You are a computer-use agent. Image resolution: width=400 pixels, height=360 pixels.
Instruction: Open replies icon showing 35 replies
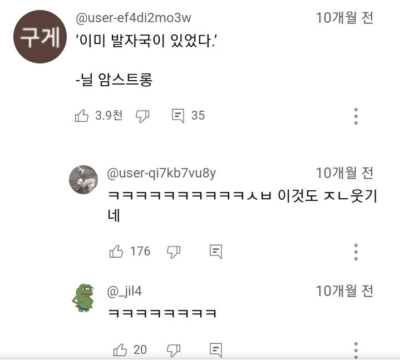(178, 116)
